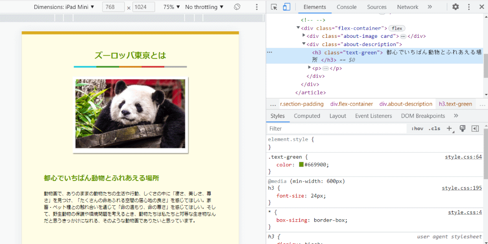Open the actions menu dots beside the h3 row
488x244 pixels.
coord(269,52)
